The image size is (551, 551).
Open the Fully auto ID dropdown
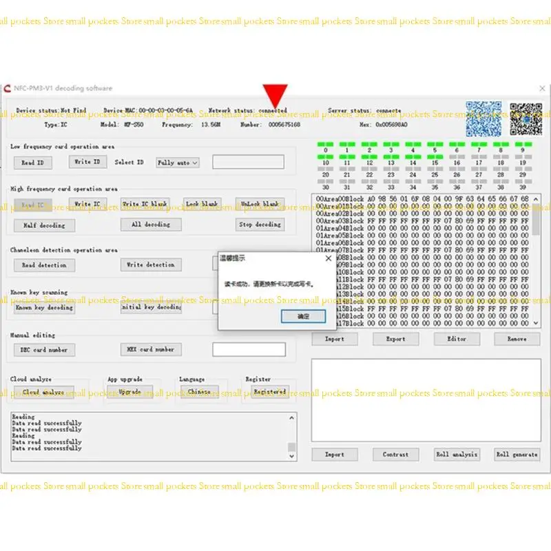coord(178,163)
